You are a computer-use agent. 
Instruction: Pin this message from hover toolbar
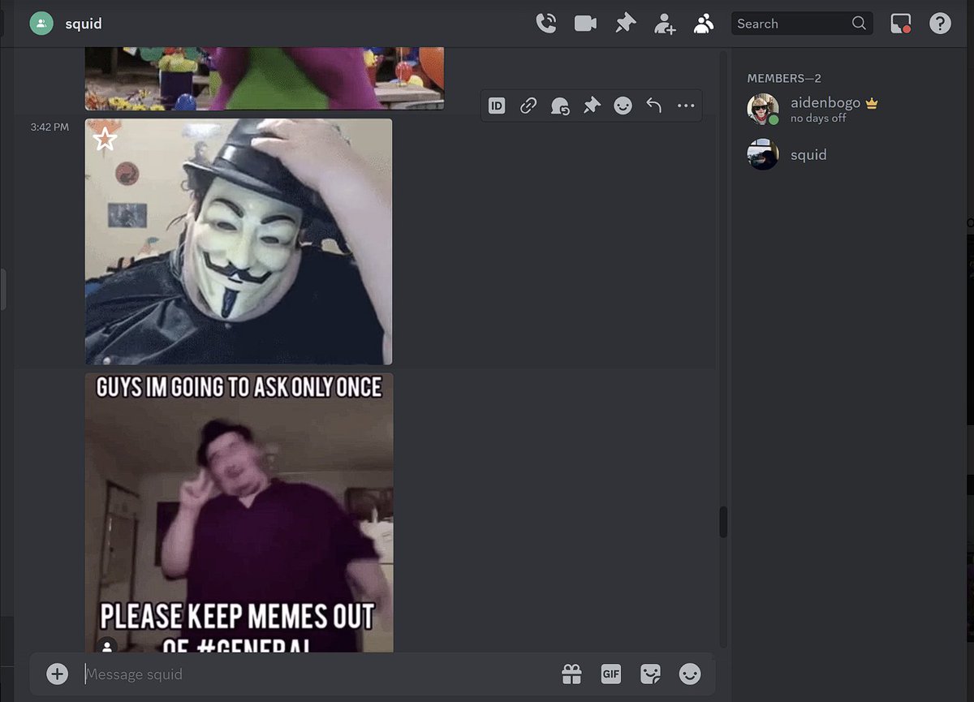(x=592, y=106)
